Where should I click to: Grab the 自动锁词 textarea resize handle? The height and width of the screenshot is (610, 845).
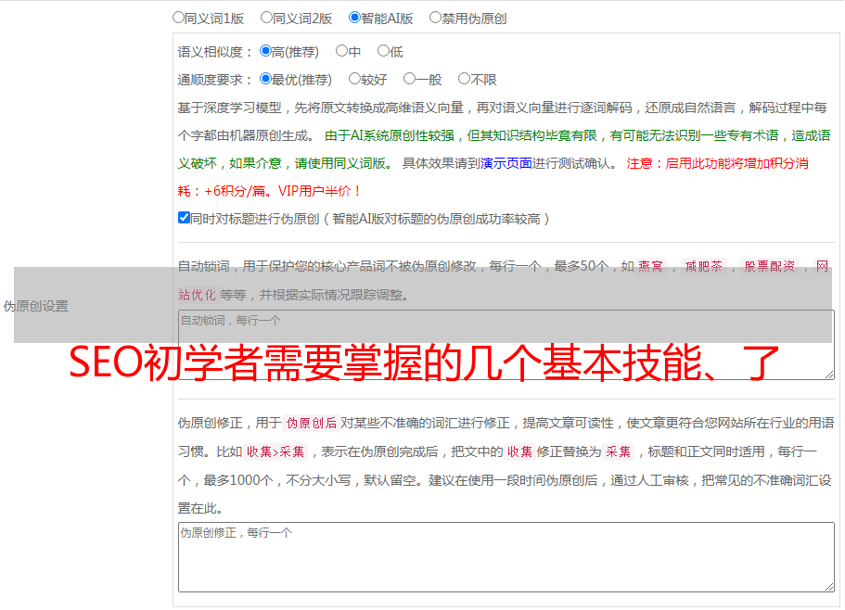829,375
